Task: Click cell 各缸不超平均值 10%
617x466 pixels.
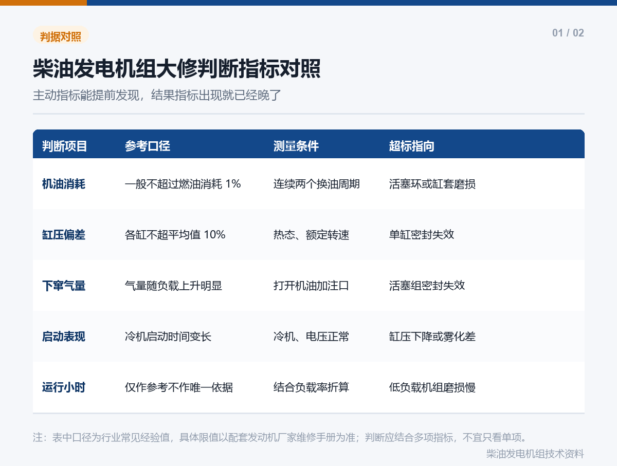Action: (175, 235)
